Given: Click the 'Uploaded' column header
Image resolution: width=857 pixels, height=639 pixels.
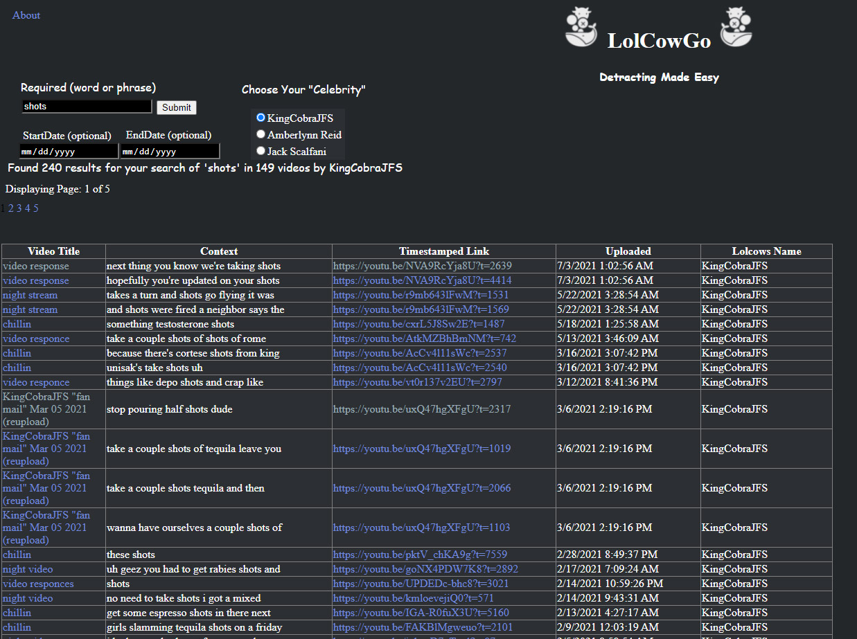Looking at the screenshot, I should [628, 251].
